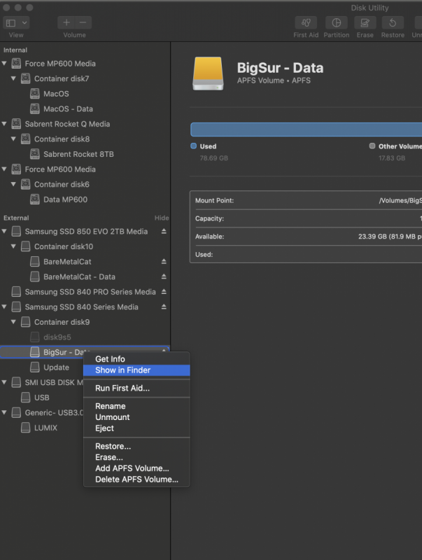Viewport: 422px width, 560px height.
Task: Collapse the Generic- USB3.0 disk entry
Action: pos(4,412)
